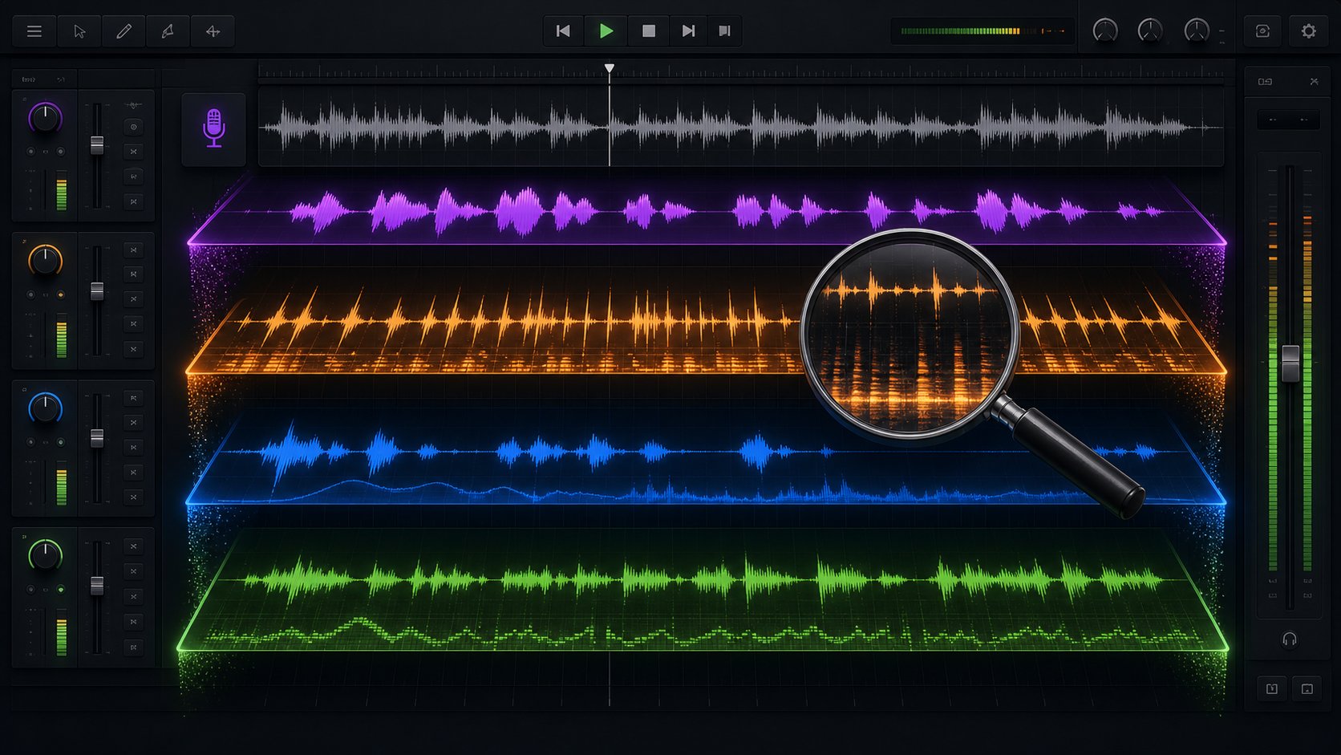Click the master fader handle in the right panel
The image size is (1341, 755).
[x=1290, y=363]
